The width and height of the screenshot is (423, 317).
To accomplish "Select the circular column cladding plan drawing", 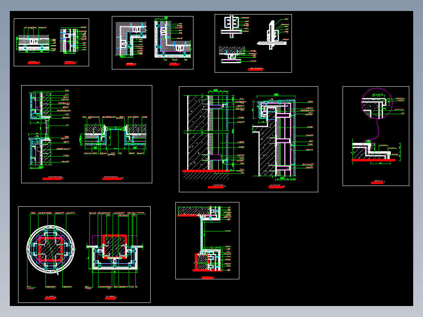I will click(51, 250).
